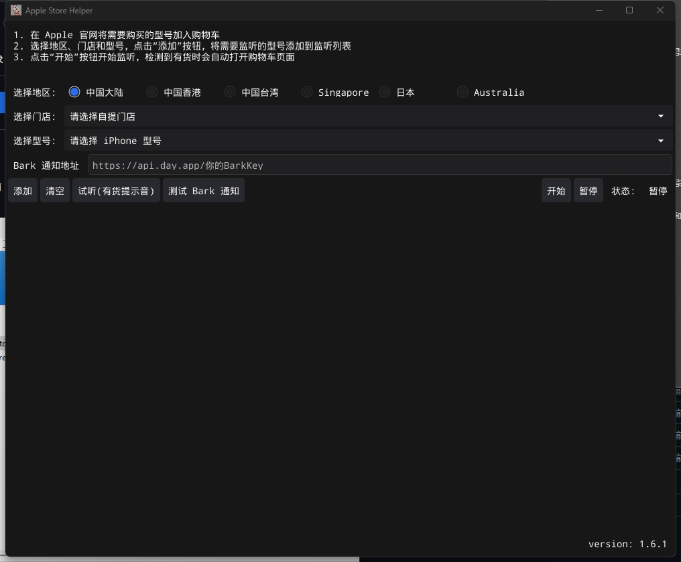Click the iPhone model dropdown arrow
The image size is (681, 562).
[x=660, y=141]
